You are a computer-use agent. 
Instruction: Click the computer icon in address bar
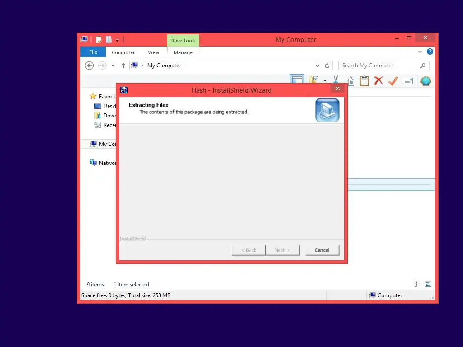[134, 65]
